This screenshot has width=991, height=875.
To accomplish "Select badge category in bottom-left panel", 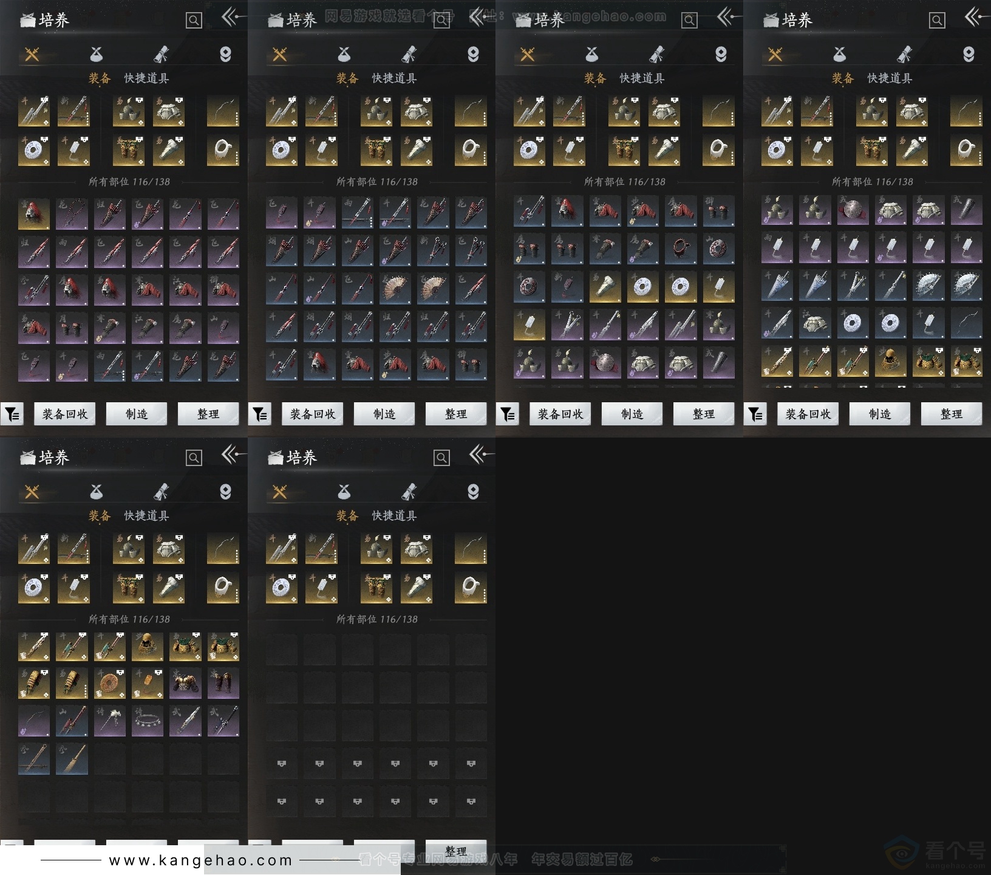I will point(225,492).
